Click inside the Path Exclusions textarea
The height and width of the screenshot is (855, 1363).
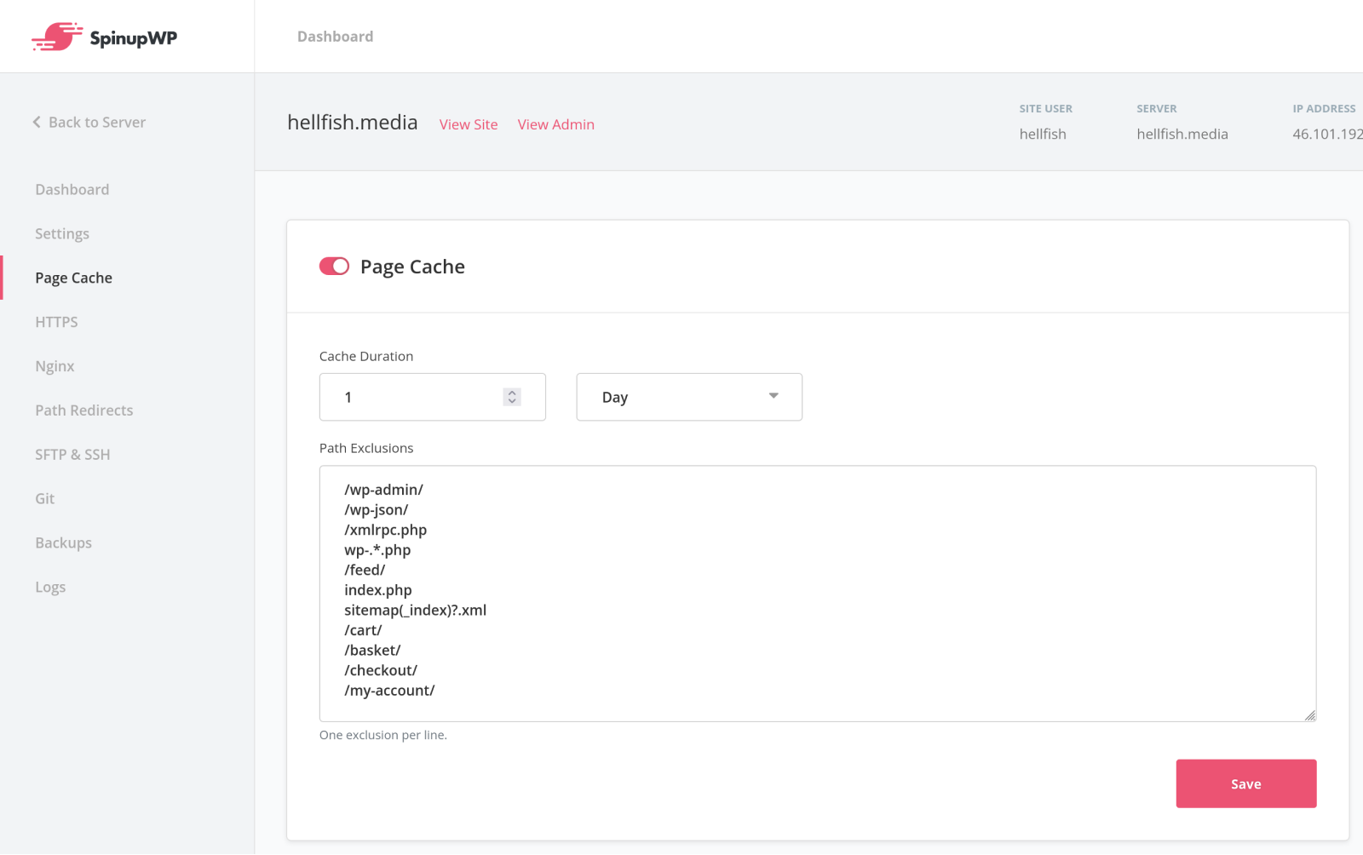(x=818, y=594)
